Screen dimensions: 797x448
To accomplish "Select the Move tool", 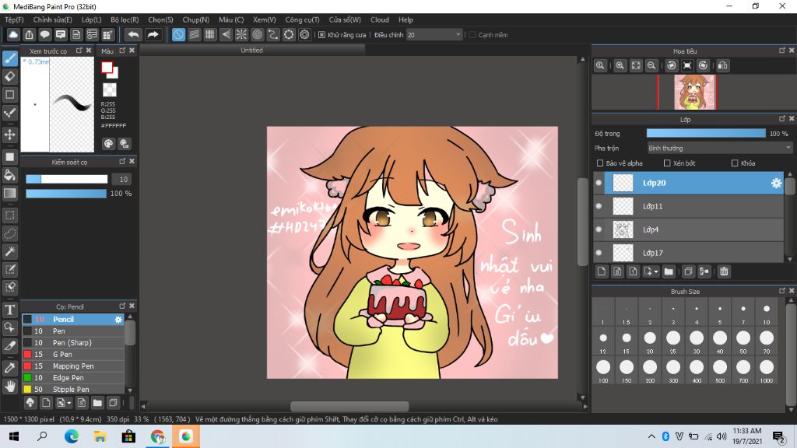I will pos(9,135).
